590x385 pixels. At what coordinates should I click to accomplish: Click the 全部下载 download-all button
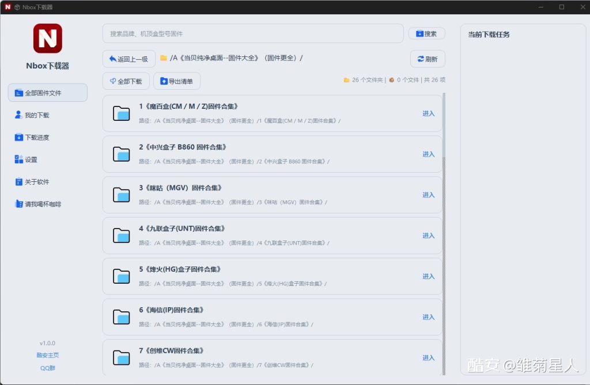point(126,81)
